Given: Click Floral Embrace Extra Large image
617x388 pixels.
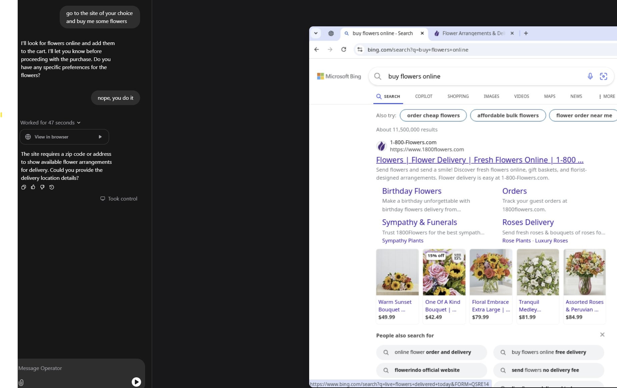Looking at the screenshot, I should click(x=491, y=272).
